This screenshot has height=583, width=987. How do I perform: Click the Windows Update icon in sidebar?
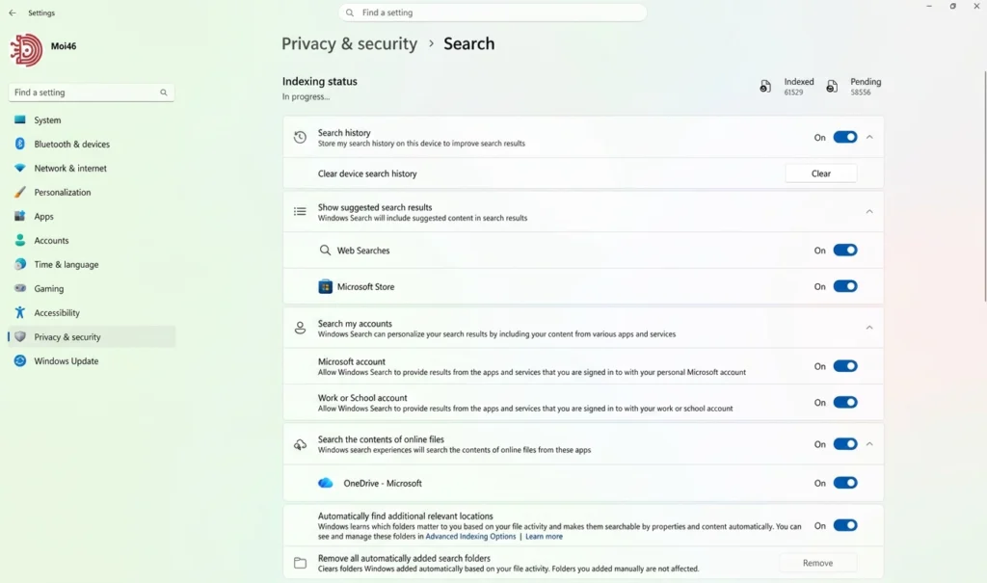coord(20,360)
